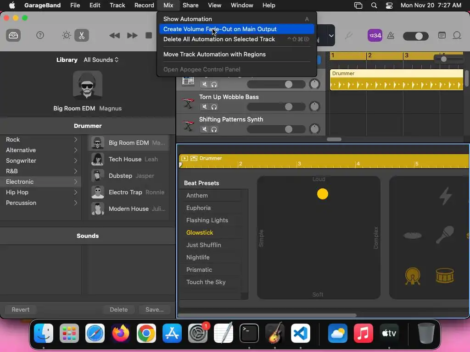Viewport: 470px width, 352px height.
Task: Toggle the snare drum kit piece icon
Action: [x=445, y=275]
